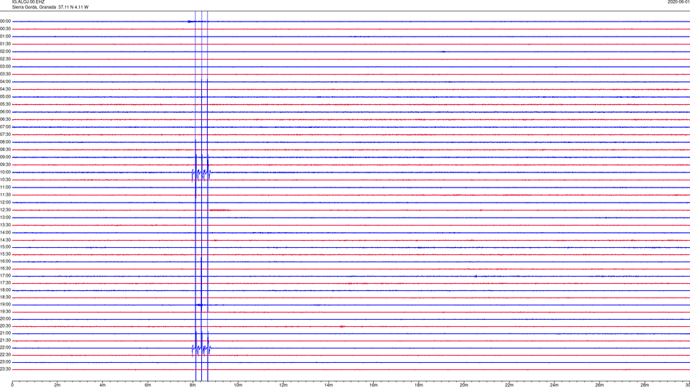Click the 2m tick label on time axis
The image size is (690, 388).
click(57, 385)
